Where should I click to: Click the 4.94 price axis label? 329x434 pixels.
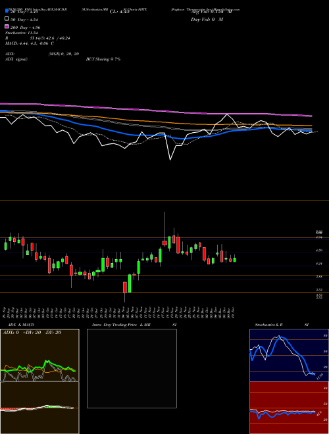(x=319, y=237)
